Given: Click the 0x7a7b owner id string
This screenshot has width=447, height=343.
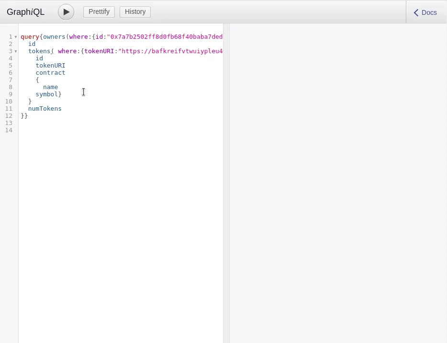Looking at the screenshot, I should coord(165,37).
